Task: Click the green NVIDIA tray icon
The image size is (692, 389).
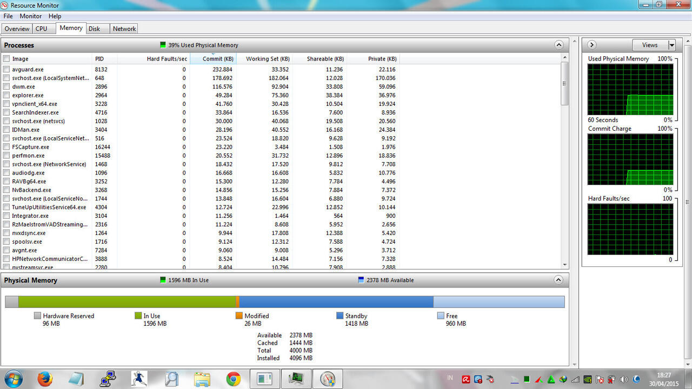Action: 588,379
